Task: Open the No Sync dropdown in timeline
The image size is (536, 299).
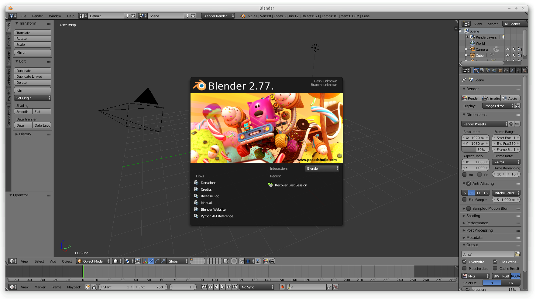Action: click(x=257, y=287)
